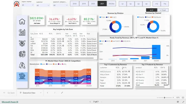The image size is (186, 104).
Task: Click the AtliQ logo at top left
Action: 17,4
